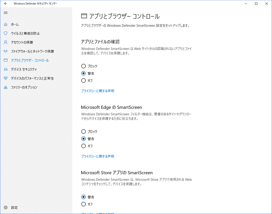The width and height of the screenshot is (272, 214).
Task: Click the アプリとファイルの確認 heading
Action: (100, 42)
